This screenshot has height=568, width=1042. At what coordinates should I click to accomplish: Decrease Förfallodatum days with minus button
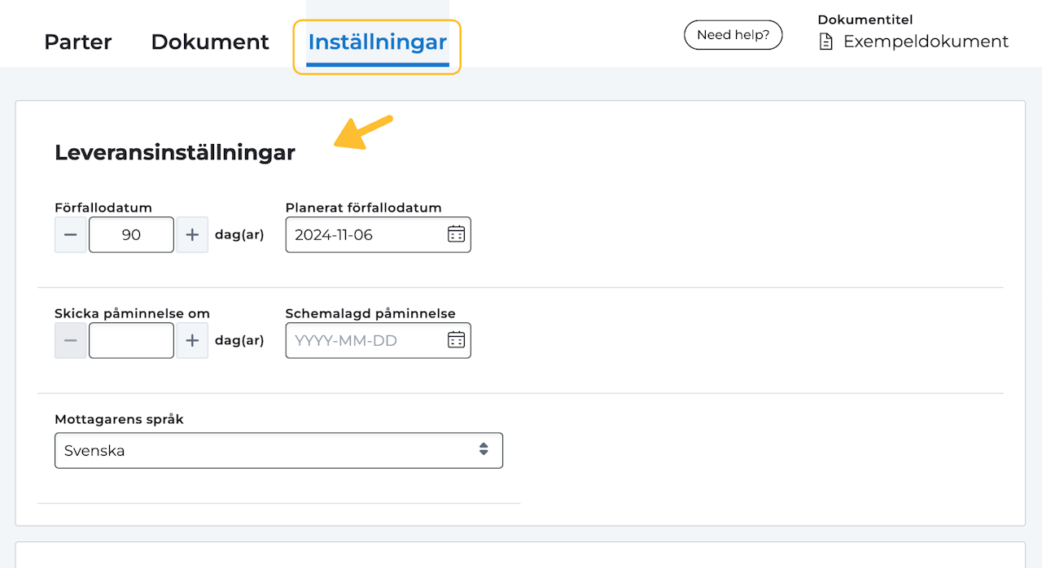point(71,235)
